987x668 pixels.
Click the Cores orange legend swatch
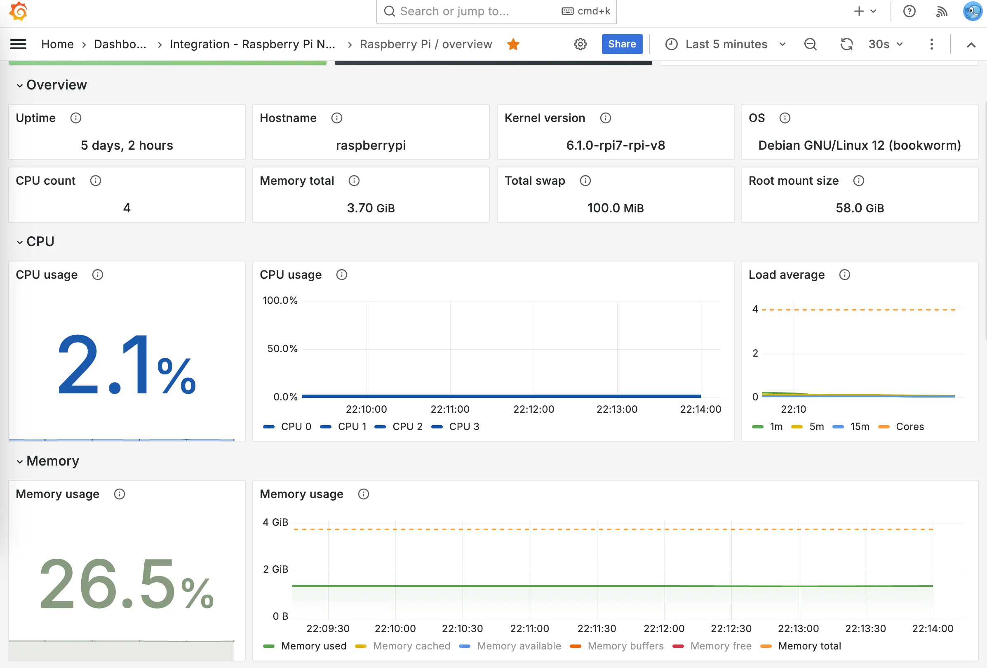pos(884,427)
